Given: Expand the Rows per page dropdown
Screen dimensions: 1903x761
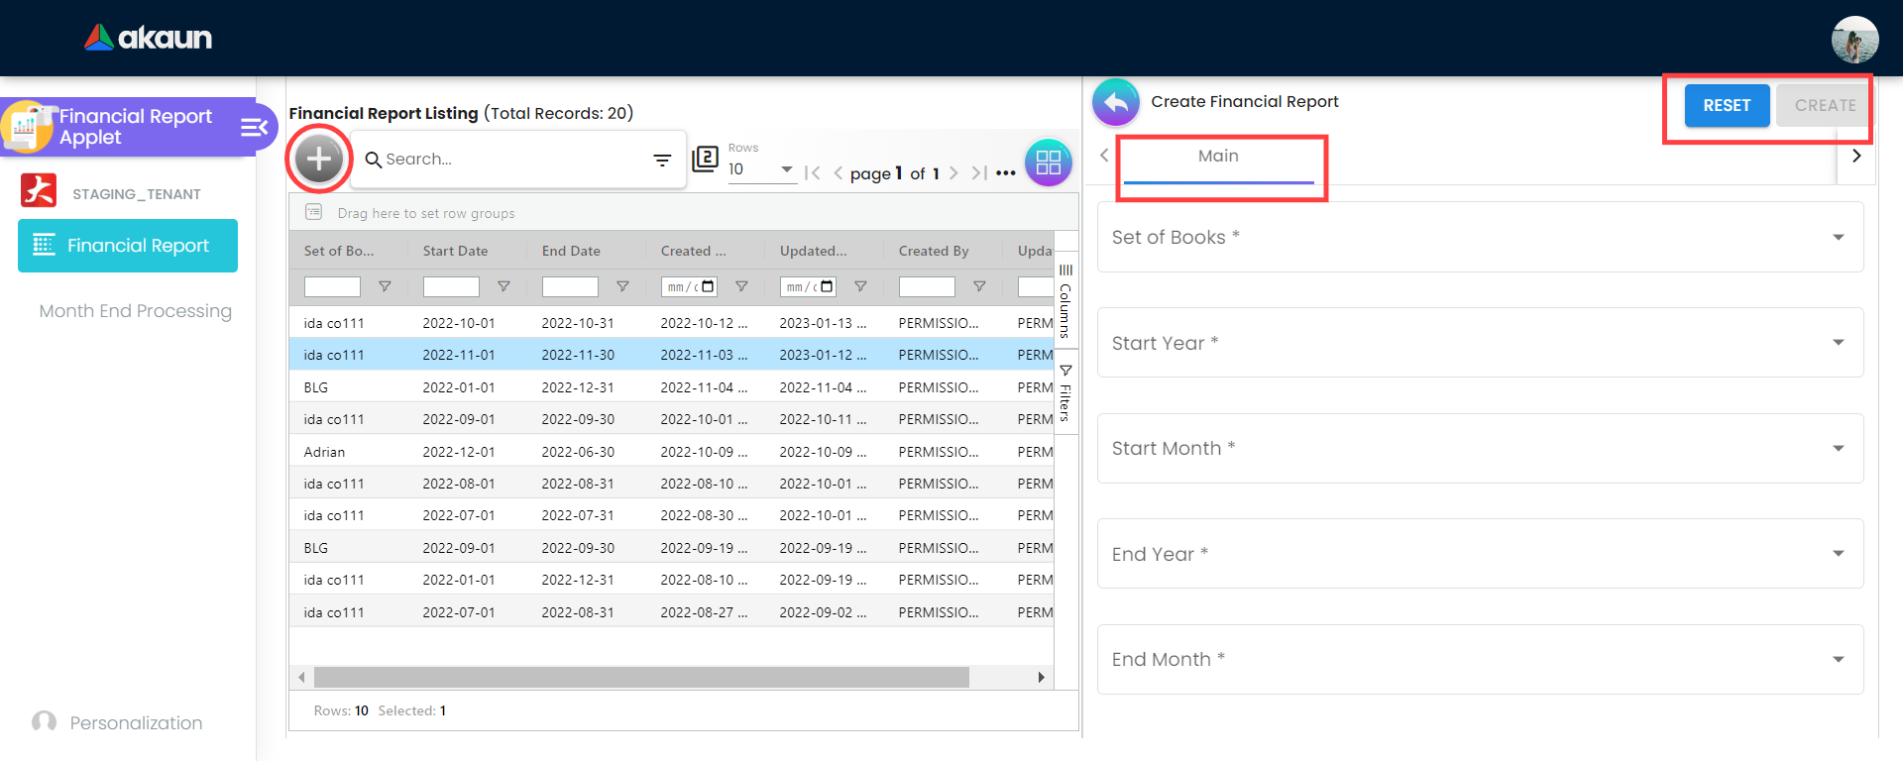Looking at the screenshot, I should tap(786, 169).
